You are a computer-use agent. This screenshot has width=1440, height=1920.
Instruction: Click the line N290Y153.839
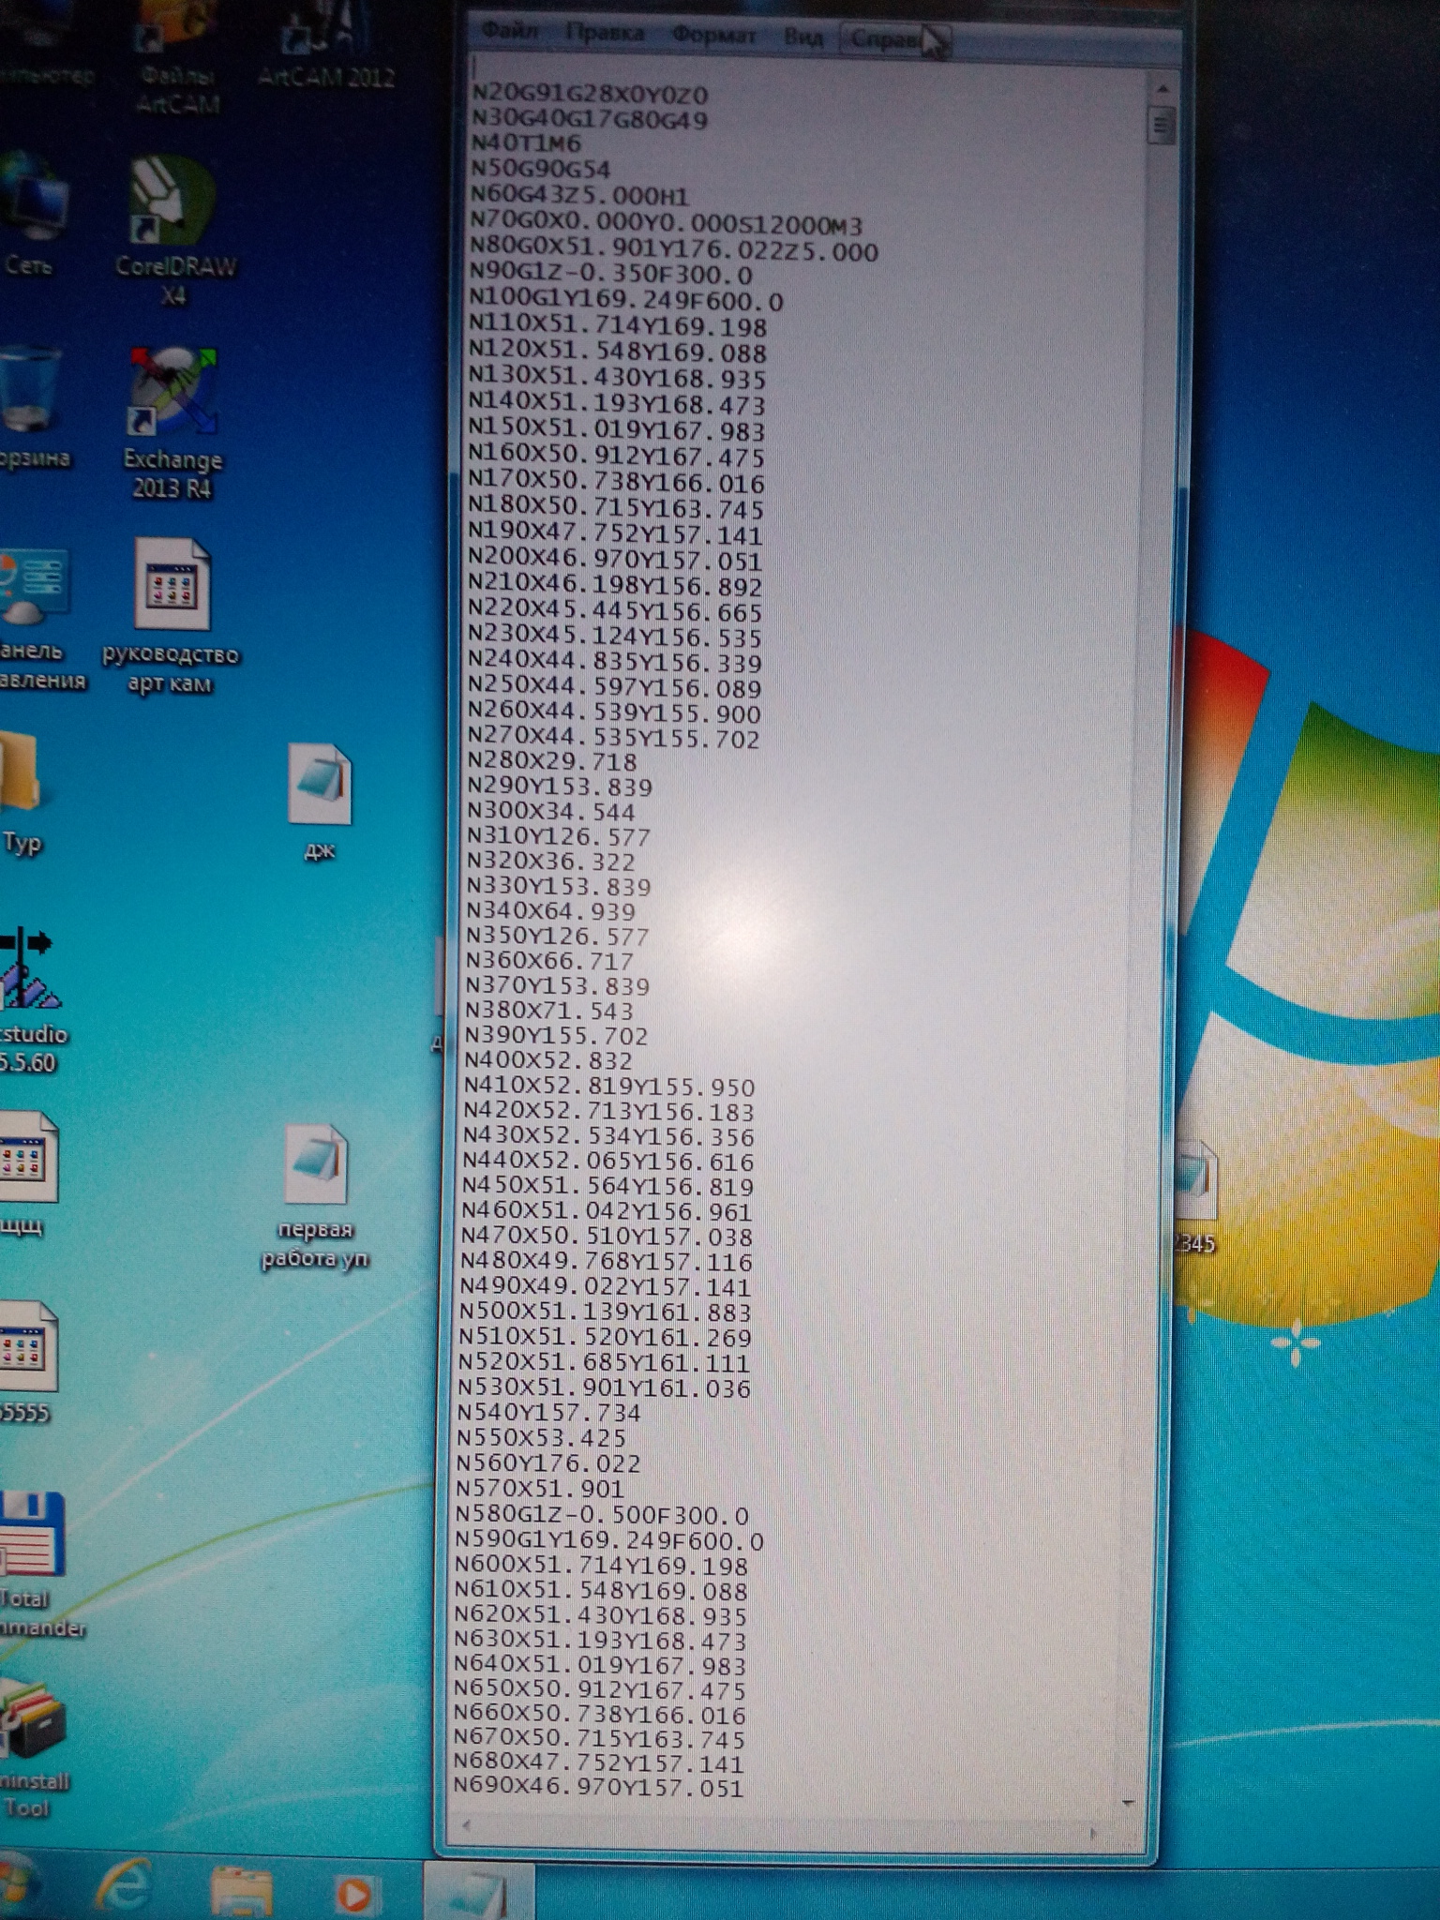(559, 787)
